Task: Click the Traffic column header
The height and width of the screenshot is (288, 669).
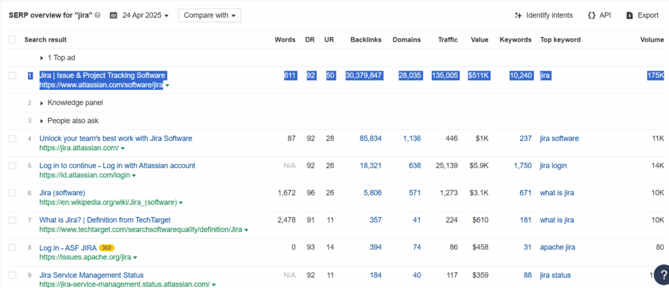Action: coord(448,40)
